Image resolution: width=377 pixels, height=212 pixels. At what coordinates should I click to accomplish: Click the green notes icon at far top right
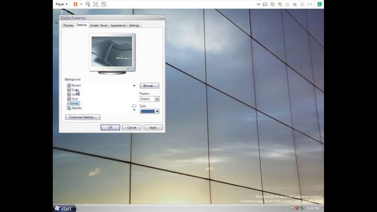[319, 4]
